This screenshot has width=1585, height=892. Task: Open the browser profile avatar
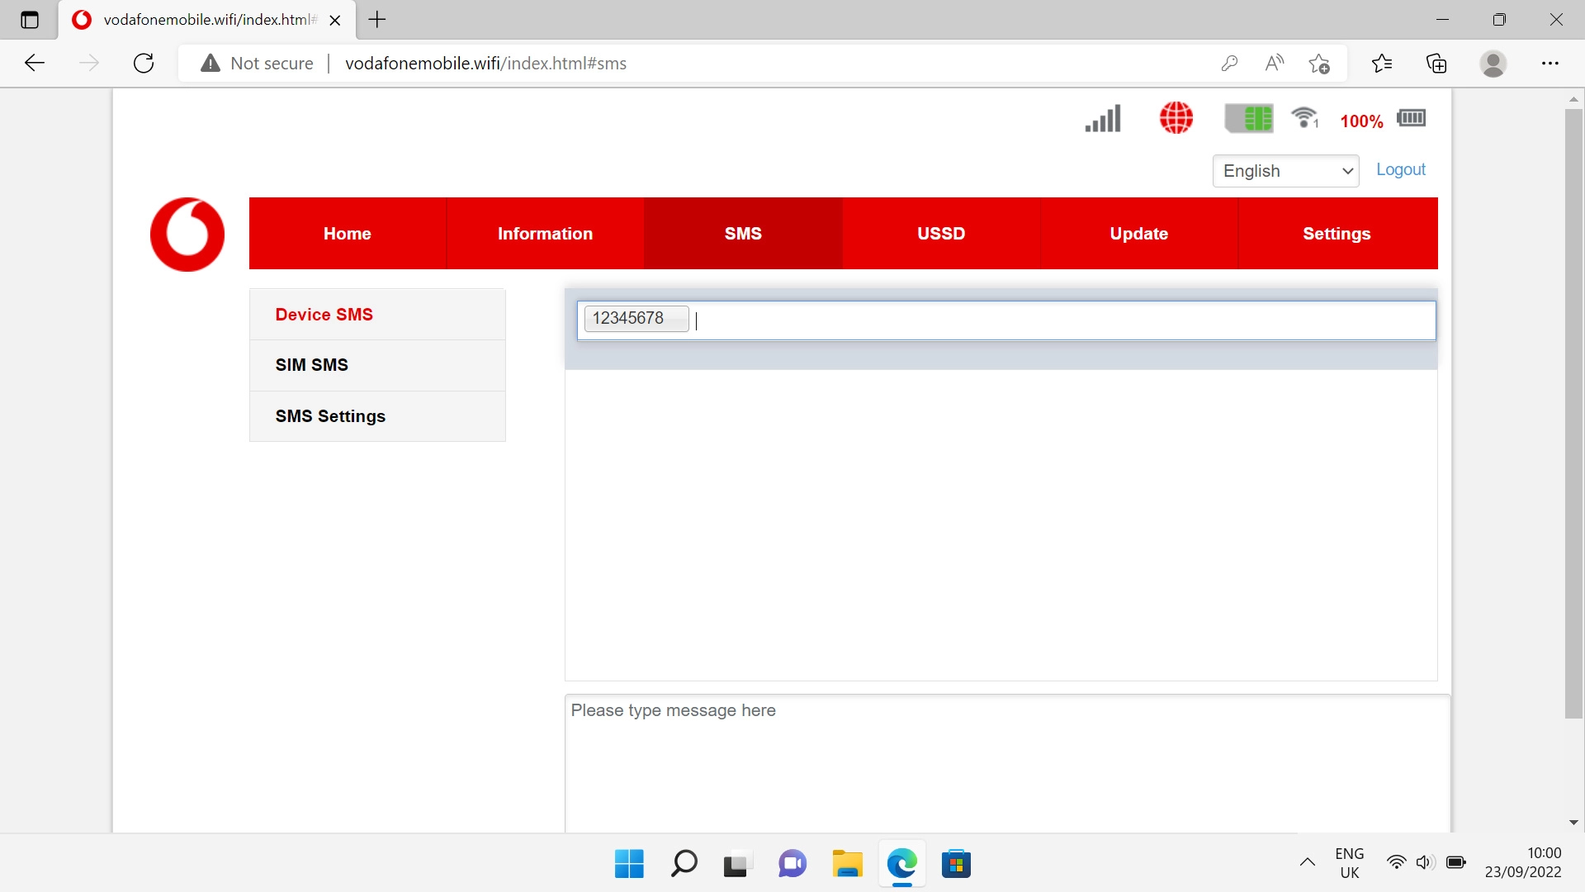(1493, 63)
